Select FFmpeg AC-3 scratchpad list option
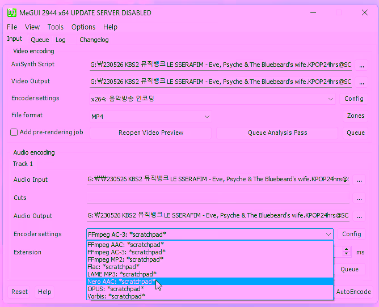 (x=210, y=252)
